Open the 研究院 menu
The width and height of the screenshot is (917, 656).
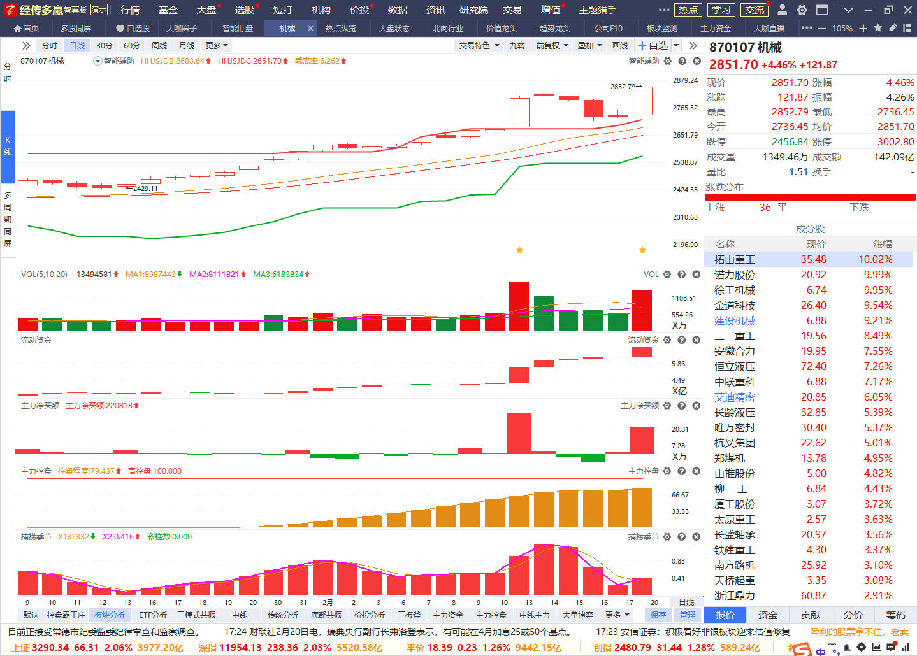tap(474, 10)
